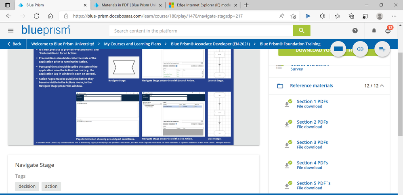Open Edge settings and more menu
This screenshot has height=195, width=403.
(394, 16)
